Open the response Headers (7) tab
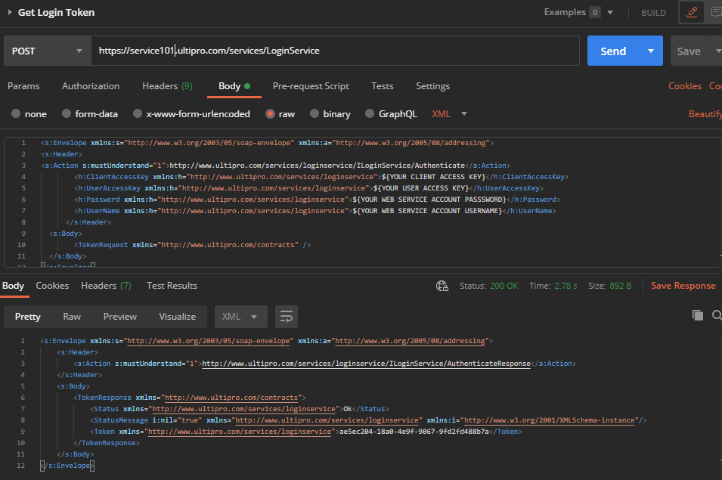 click(x=106, y=286)
